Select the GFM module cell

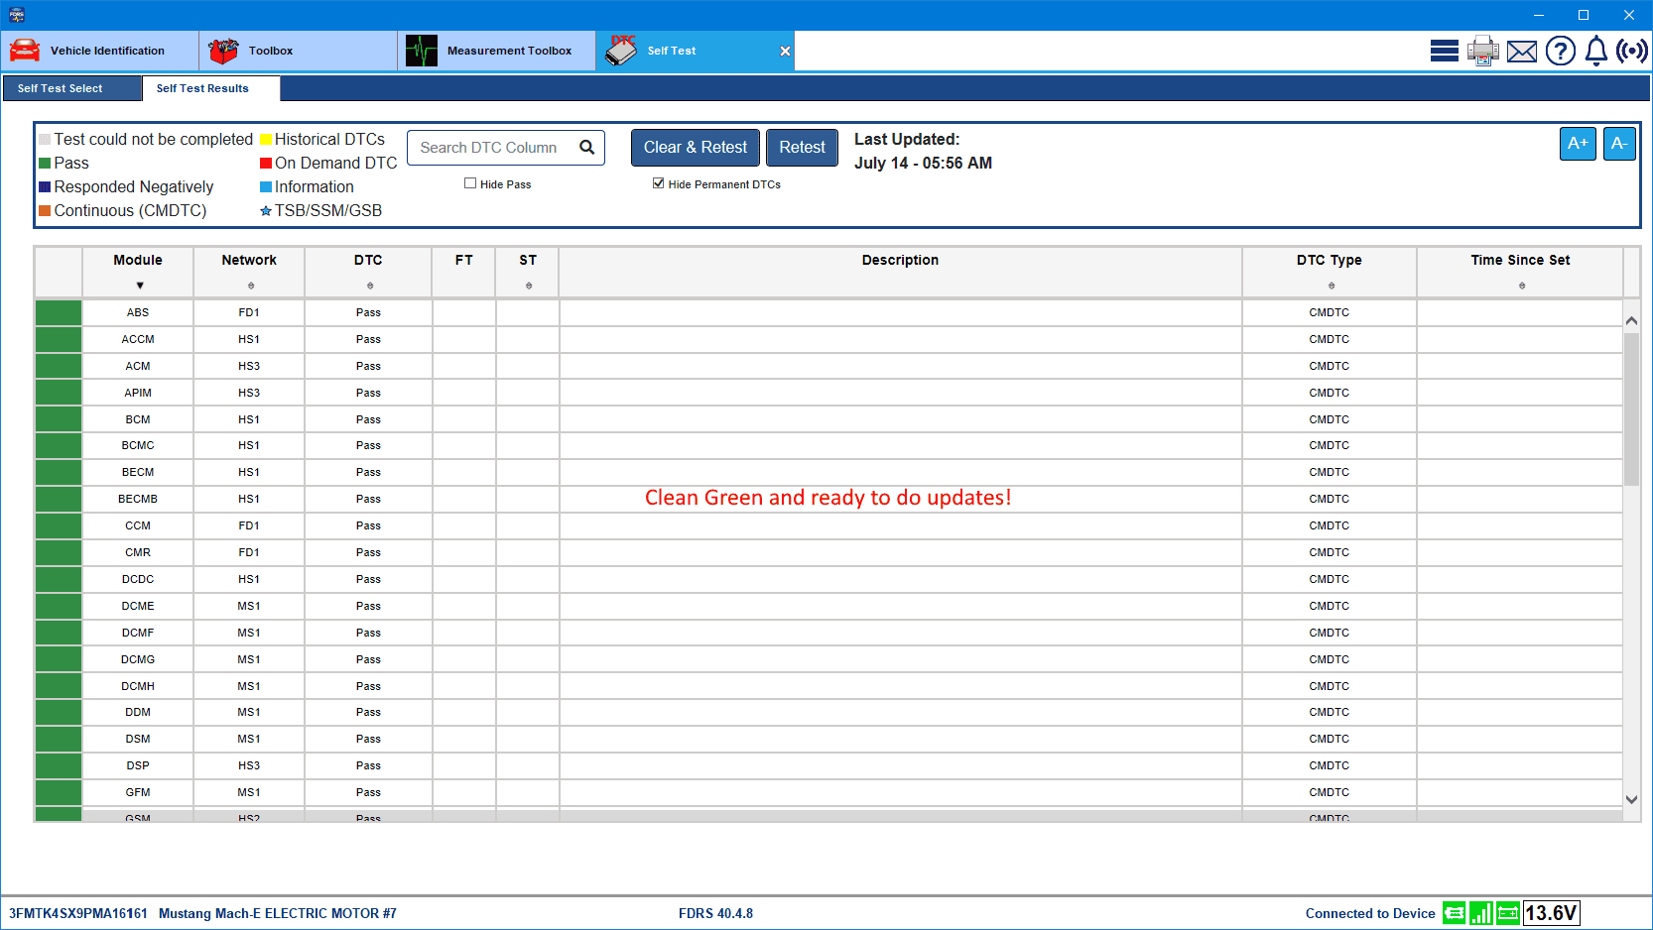[138, 792]
